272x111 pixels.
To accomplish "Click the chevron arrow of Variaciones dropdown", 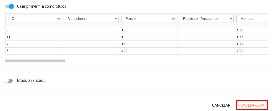I will click(x=116, y=19).
